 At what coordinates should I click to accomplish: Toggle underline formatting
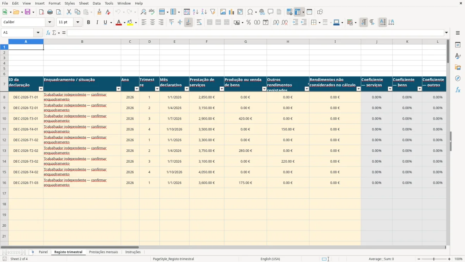tap(105, 23)
